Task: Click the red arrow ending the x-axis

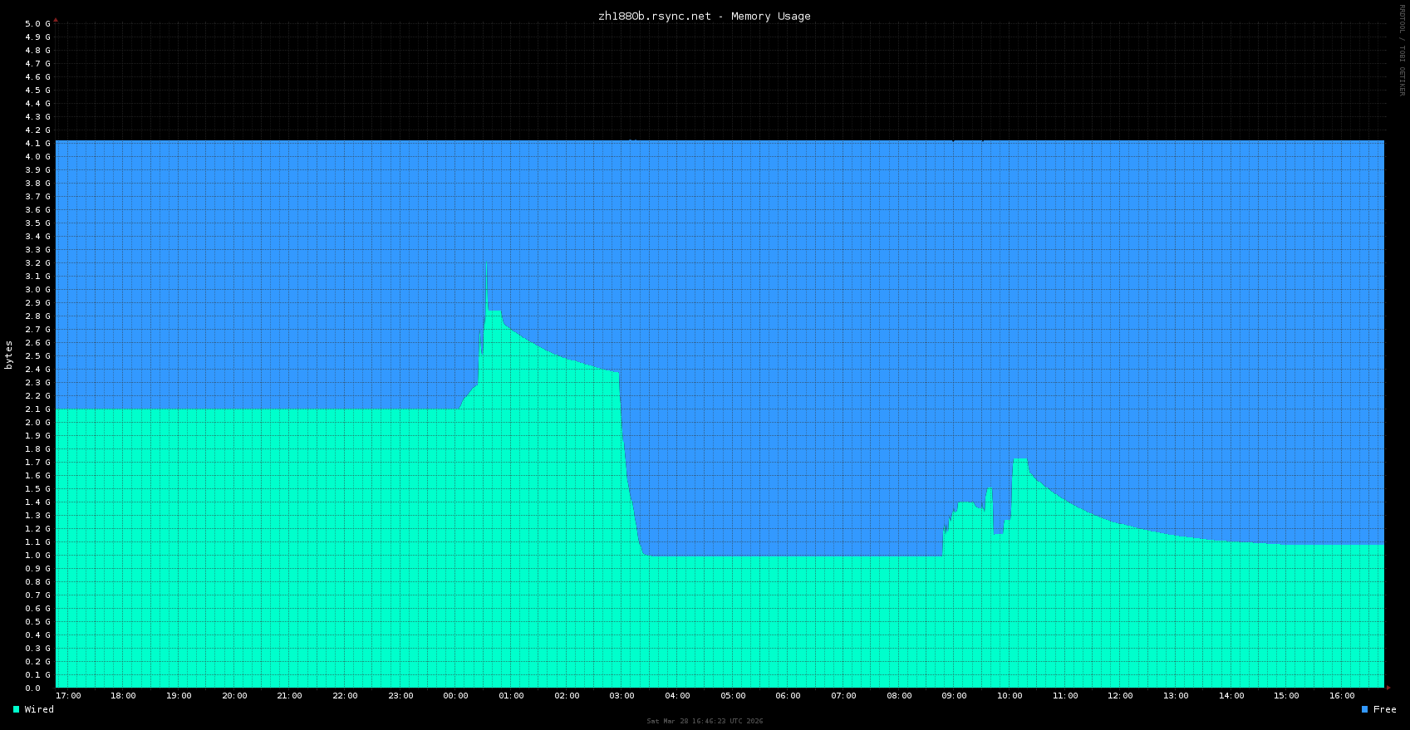Action: (x=1388, y=688)
